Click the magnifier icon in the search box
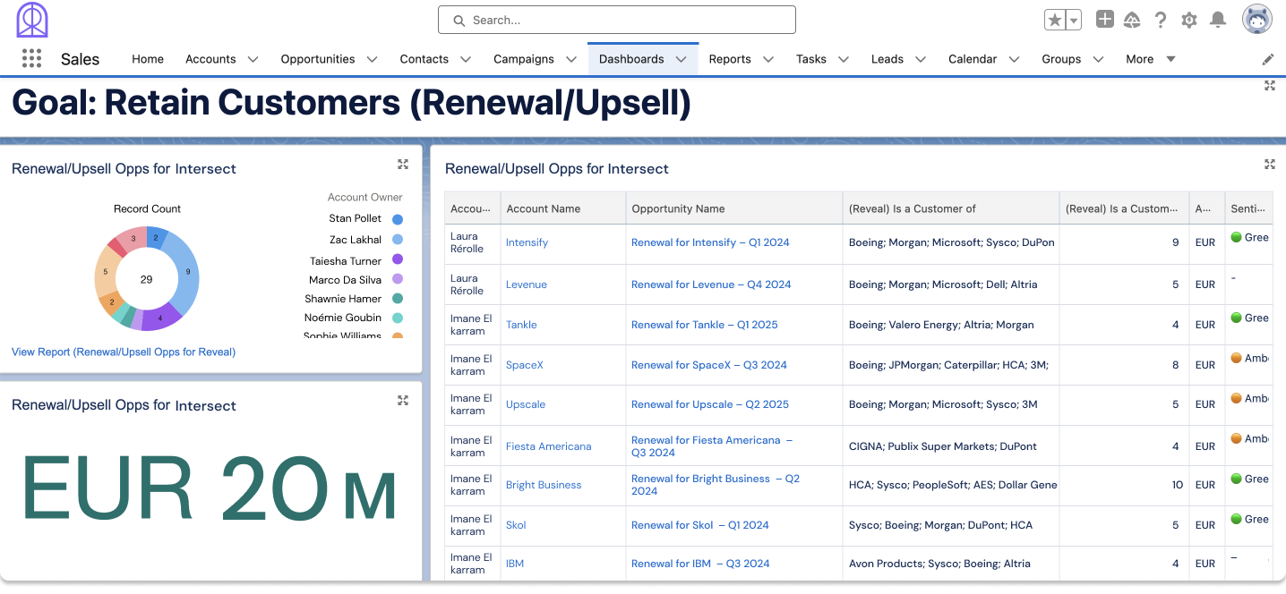The width and height of the screenshot is (1286, 594). (459, 20)
